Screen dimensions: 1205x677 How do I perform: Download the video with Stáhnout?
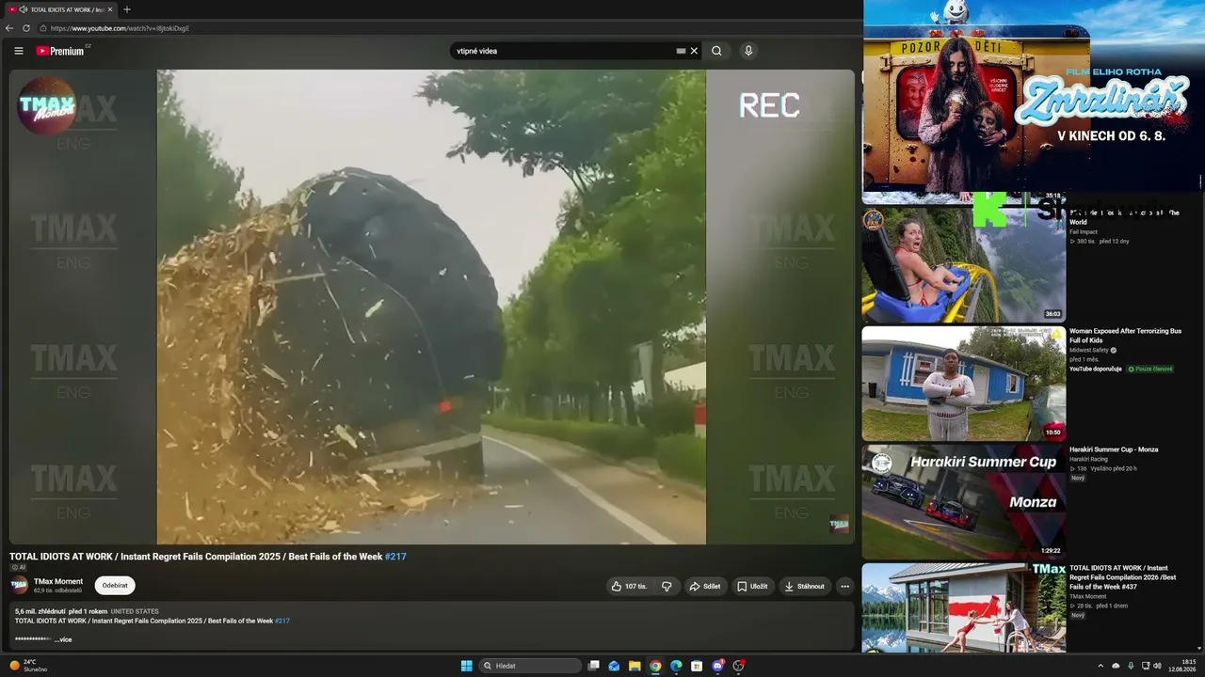804,586
